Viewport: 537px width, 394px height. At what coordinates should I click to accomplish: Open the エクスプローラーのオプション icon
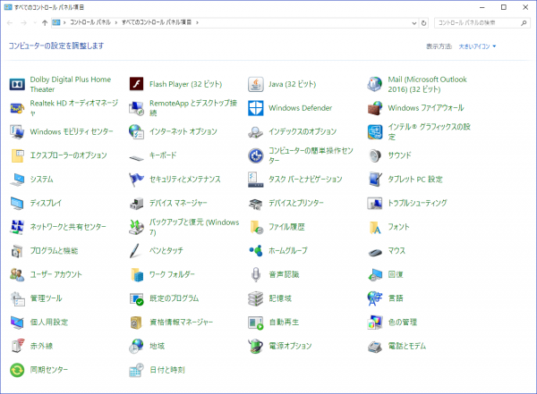[x=17, y=155]
